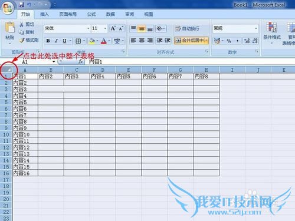Switch to 公式 Formulas tab
The height and width of the screenshot is (221, 295).
click(91, 14)
